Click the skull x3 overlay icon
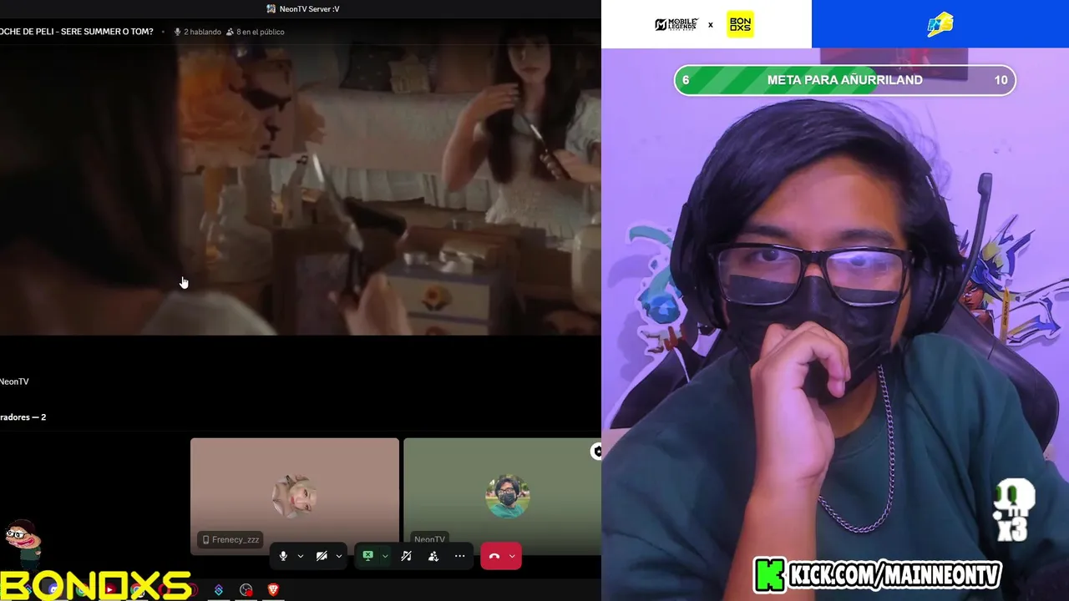This screenshot has width=1069, height=601. [x=1013, y=510]
